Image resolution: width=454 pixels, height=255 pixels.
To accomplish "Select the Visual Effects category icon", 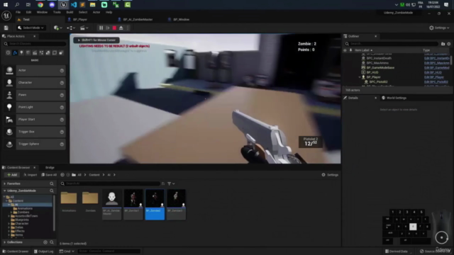I will [41, 53].
